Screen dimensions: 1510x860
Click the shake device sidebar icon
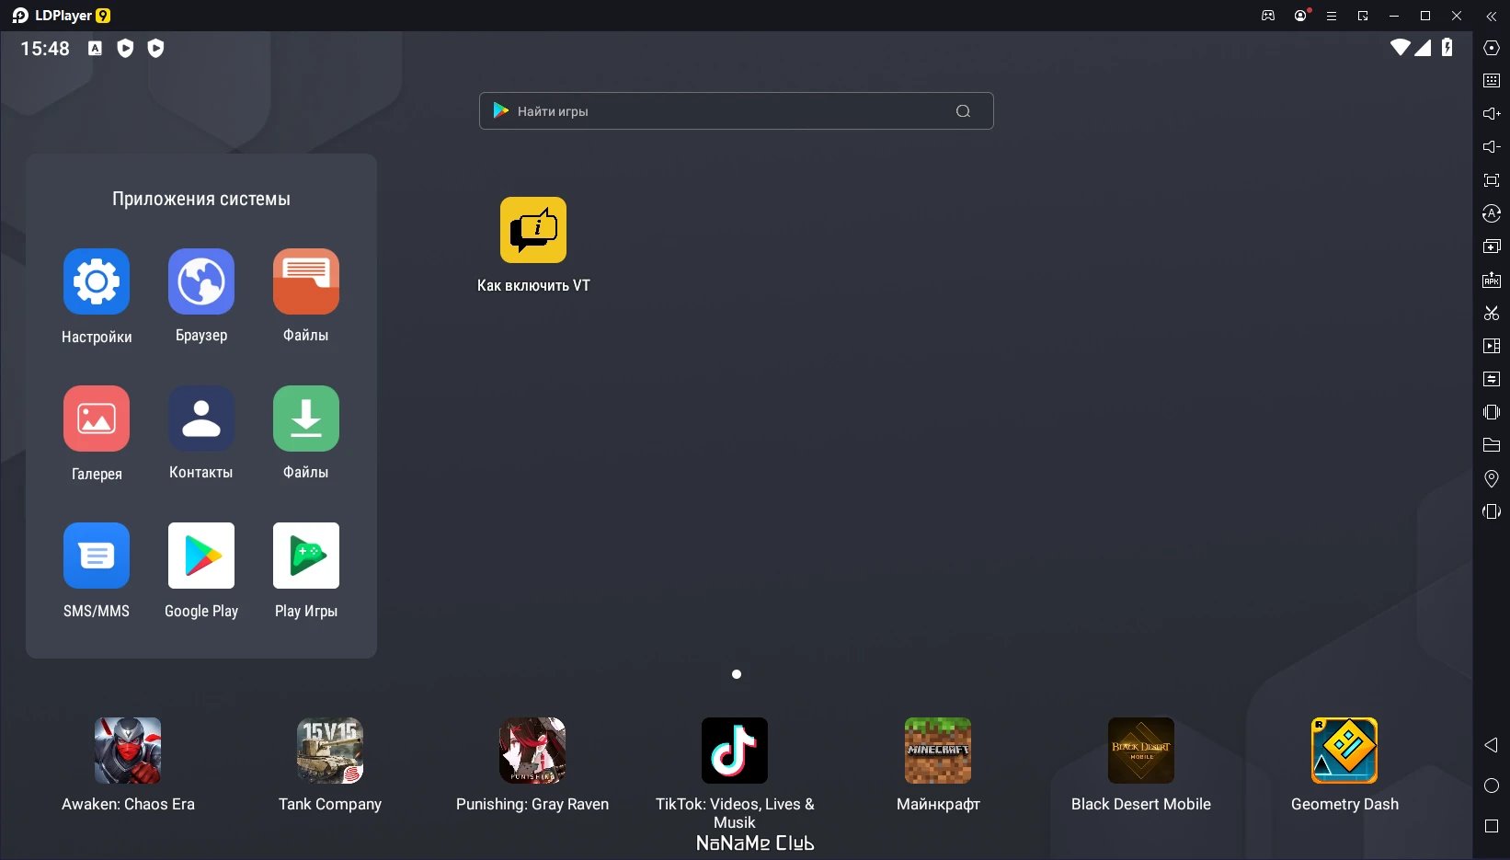pyautogui.click(x=1492, y=412)
